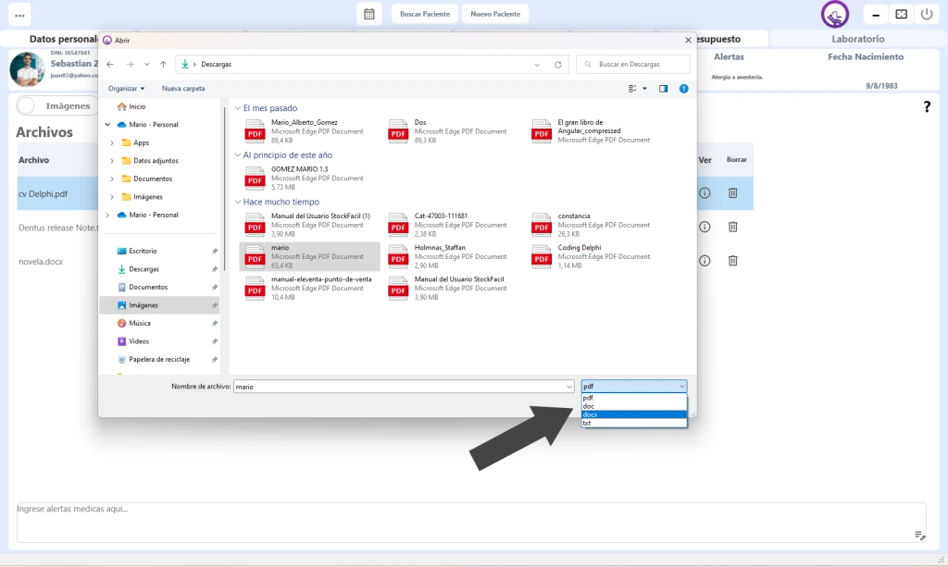The image size is (948, 567).
Task: Click the info icon for cv Delphi.pdf
Action: (x=704, y=192)
